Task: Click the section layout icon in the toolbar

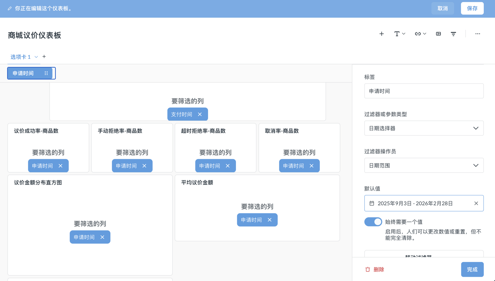Action: 438,34
